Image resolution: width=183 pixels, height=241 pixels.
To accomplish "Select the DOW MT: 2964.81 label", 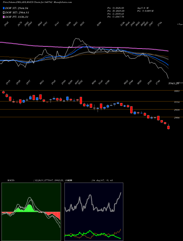I will click(17, 12).
